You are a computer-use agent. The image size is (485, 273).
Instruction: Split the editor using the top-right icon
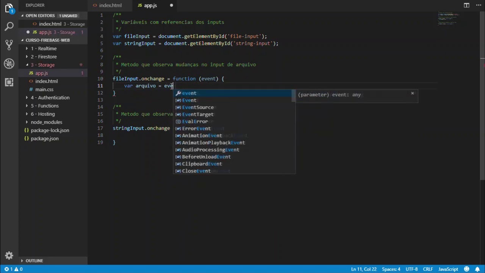(x=466, y=5)
